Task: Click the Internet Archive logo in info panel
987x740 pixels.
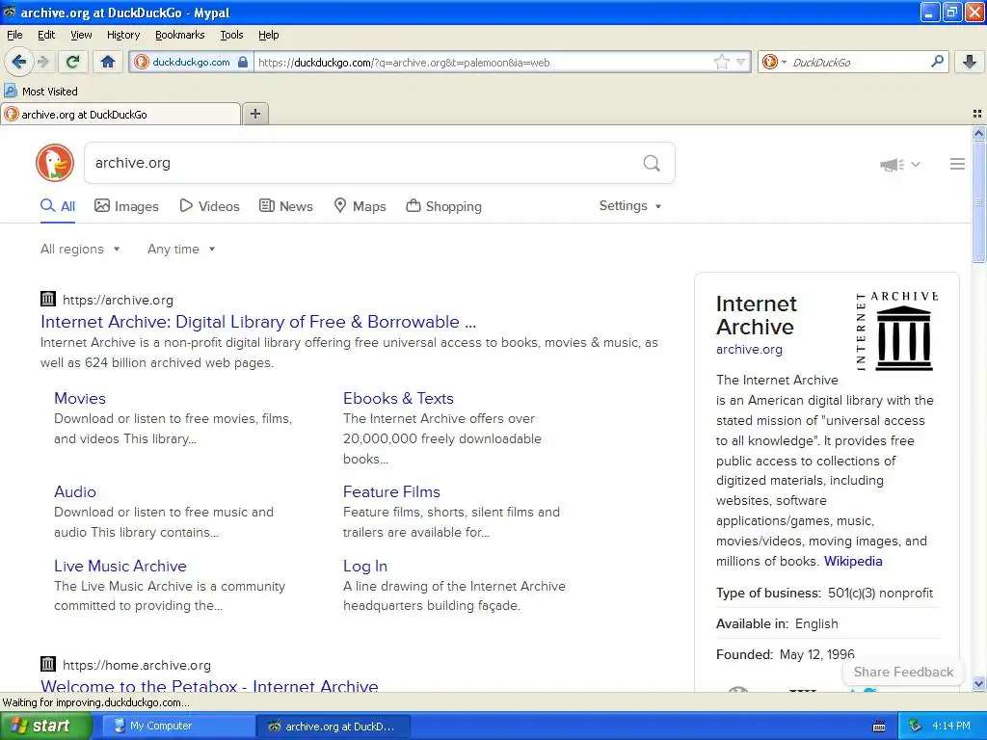Action: coord(897,331)
